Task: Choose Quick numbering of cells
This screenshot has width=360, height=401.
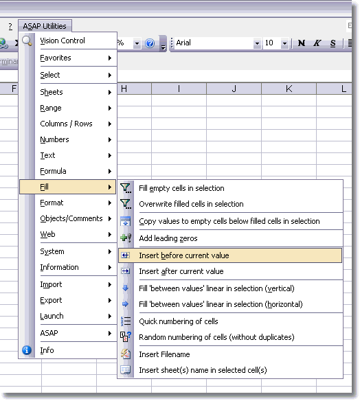Action: pos(230,321)
